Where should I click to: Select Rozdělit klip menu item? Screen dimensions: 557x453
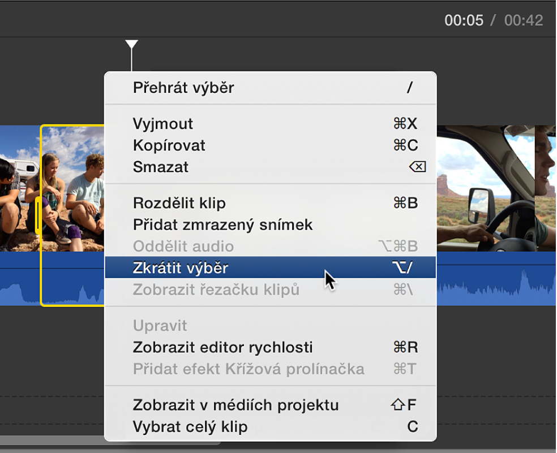tap(271, 203)
